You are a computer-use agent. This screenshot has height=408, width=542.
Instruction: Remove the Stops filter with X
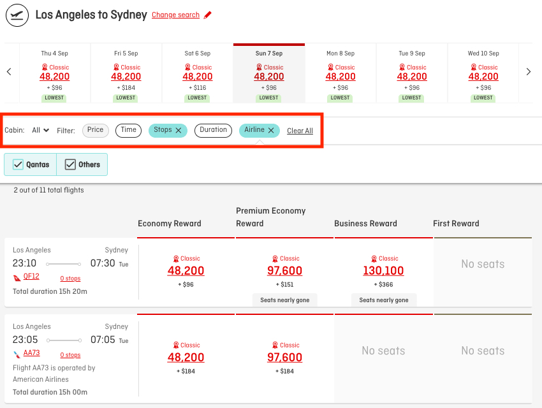pos(179,130)
